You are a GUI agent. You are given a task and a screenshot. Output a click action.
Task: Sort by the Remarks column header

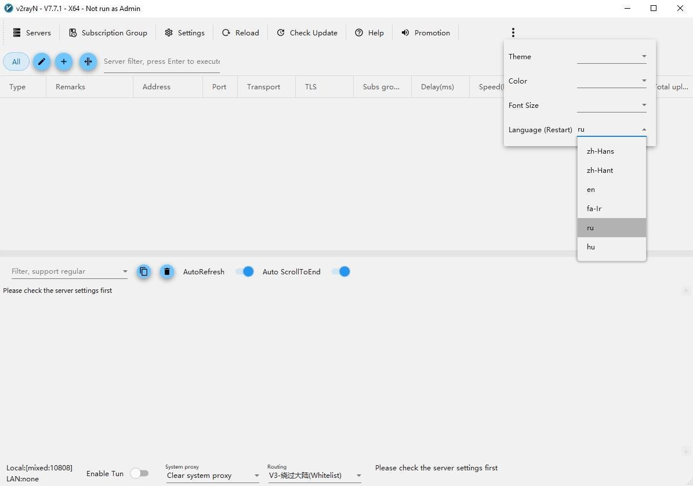click(x=89, y=86)
